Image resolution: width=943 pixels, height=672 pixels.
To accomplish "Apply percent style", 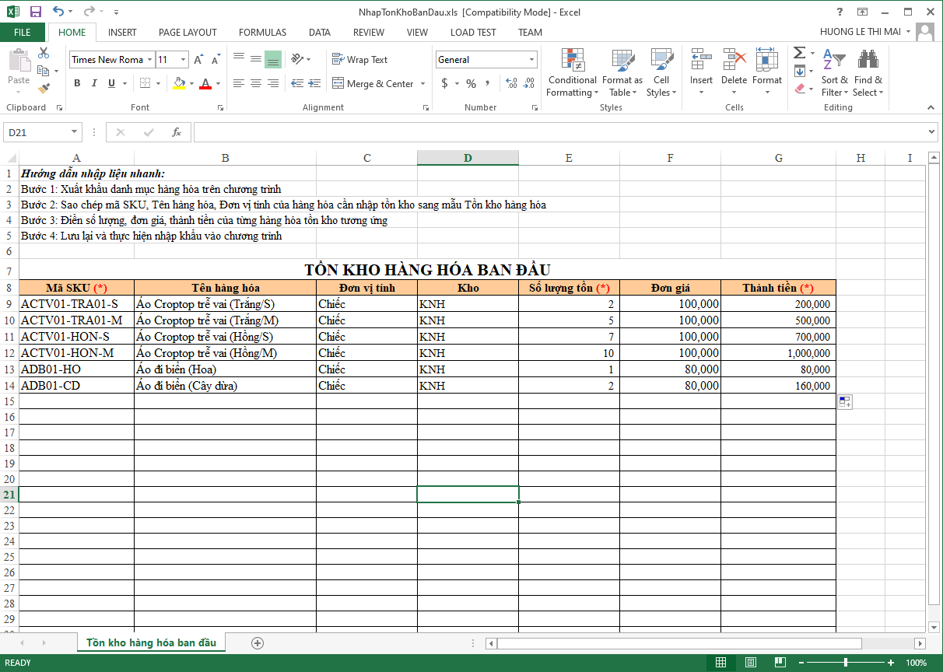I will 471,83.
